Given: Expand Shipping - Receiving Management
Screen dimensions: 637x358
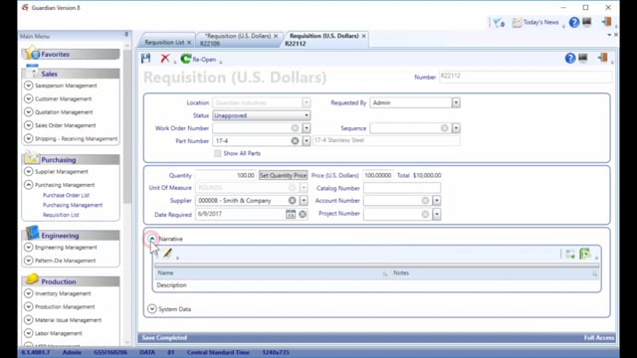Looking at the screenshot, I should point(28,138).
